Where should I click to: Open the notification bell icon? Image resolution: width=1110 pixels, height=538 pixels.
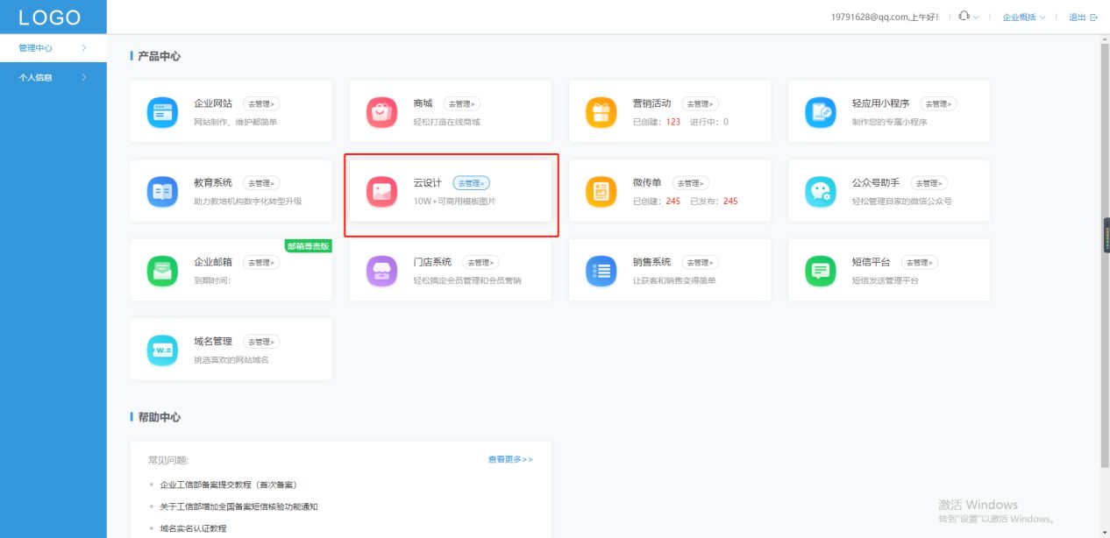(964, 16)
